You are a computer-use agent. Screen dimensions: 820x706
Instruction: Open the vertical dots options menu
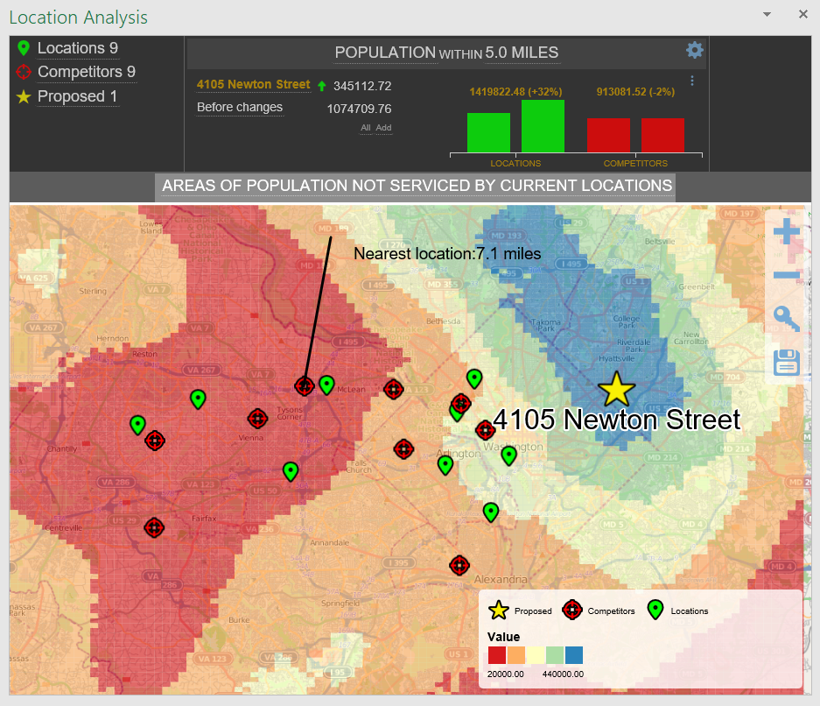coord(692,81)
